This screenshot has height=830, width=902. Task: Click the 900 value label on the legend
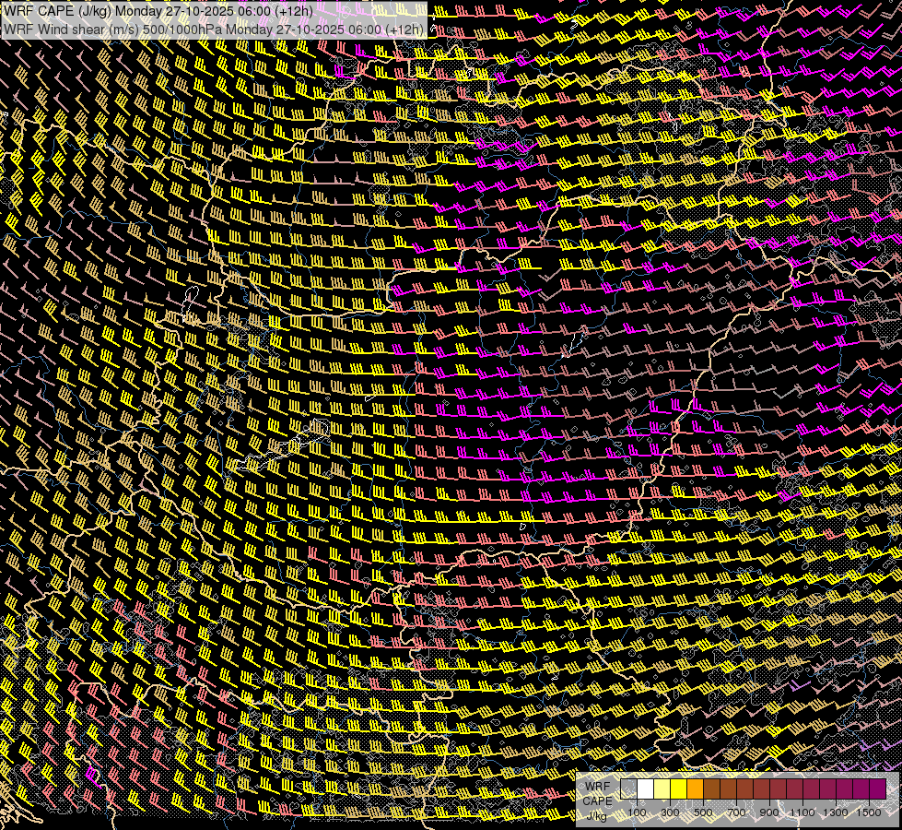click(x=769, y=812)
